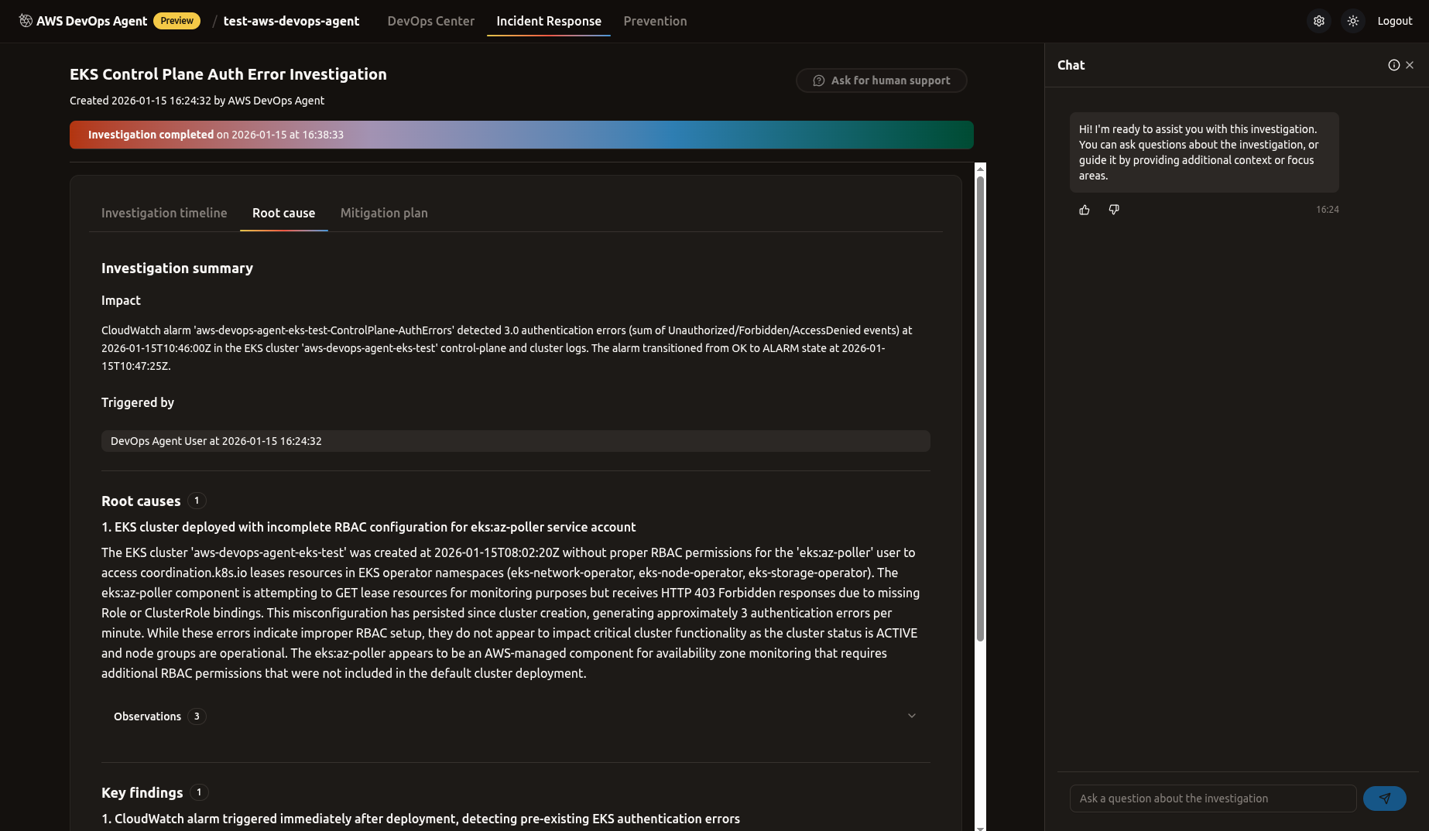Select the Incident Response tab
Viewport: 1429px width, 831px height.
tap(549, 21)
